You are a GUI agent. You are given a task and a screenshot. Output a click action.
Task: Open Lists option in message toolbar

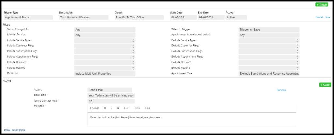[127, 108]
